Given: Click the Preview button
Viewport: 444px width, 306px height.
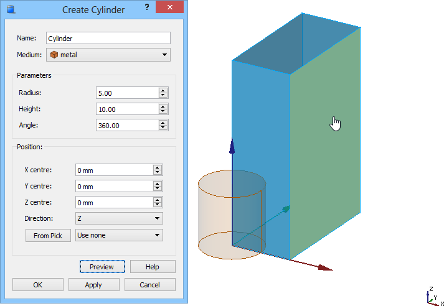Looking at the screenshot, I should [x=102, y=267].
